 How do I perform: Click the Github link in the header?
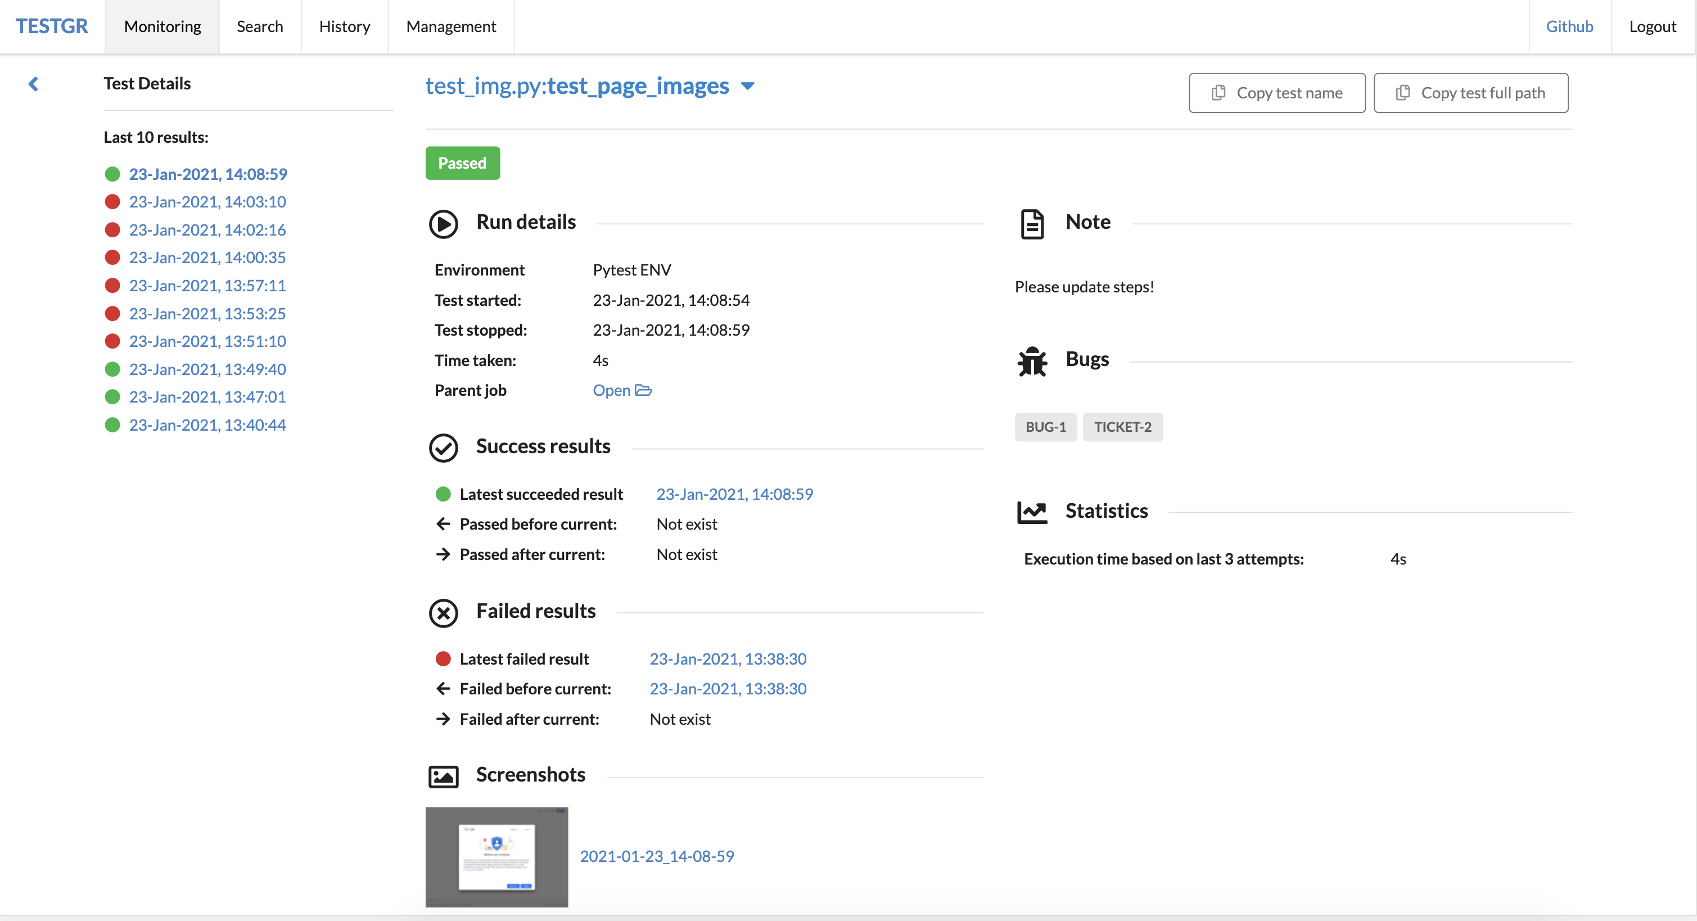click(x=1569, y=26)
